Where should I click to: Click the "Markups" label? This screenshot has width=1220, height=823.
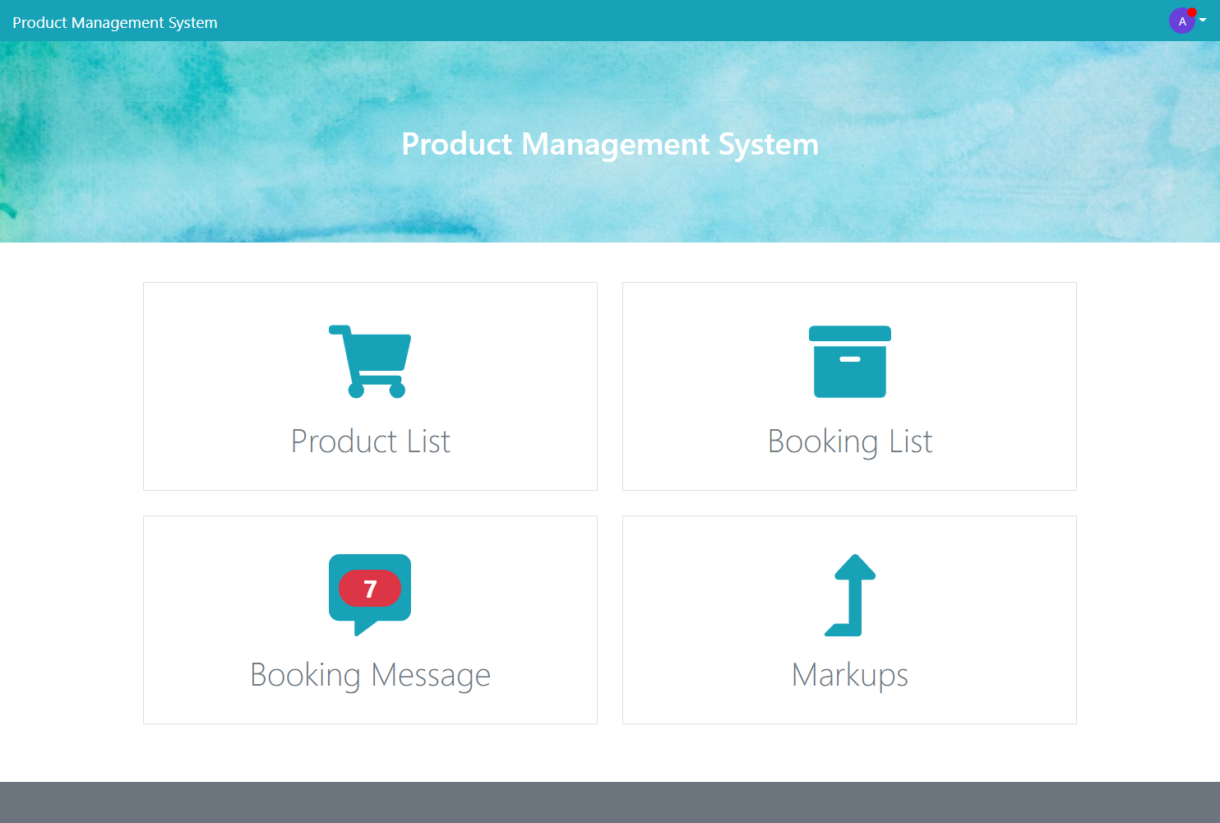[x=849, y=675]
